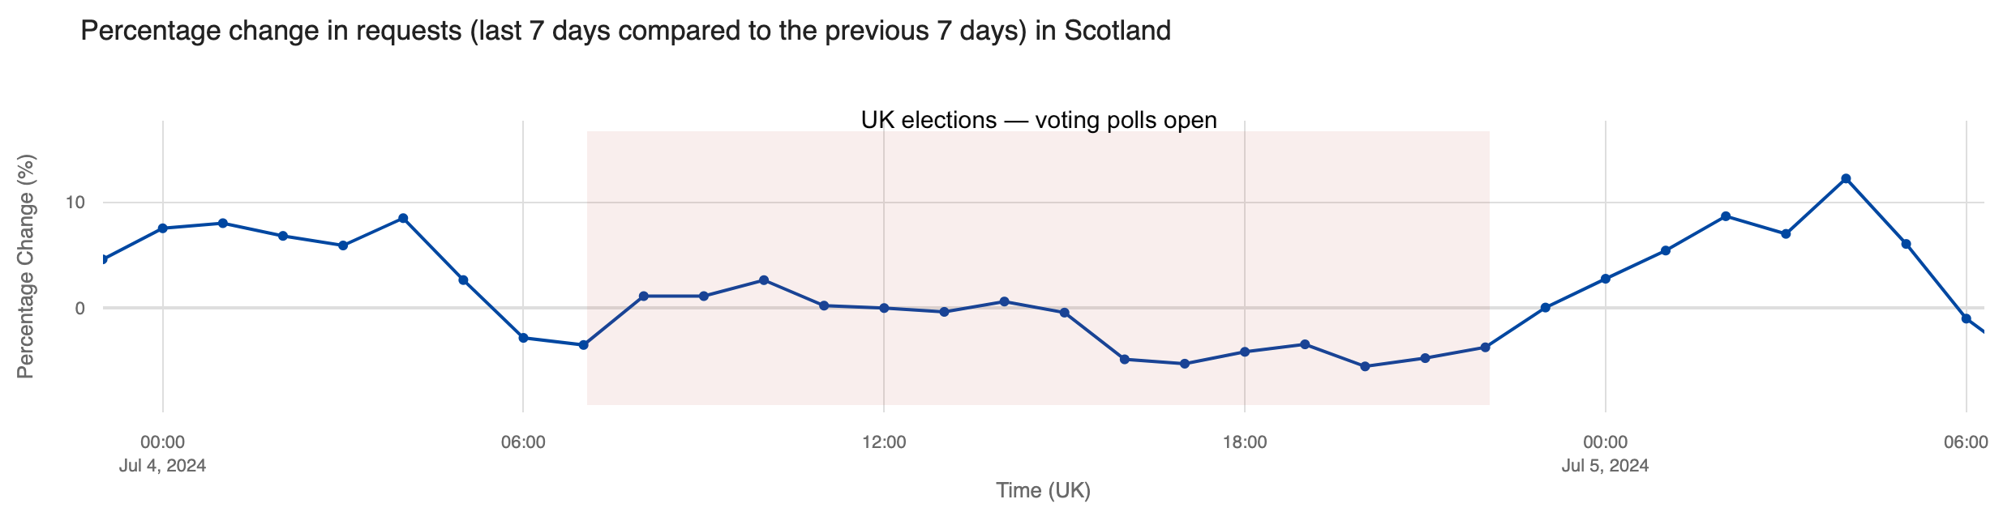Click the 'Percentage Change (%)' y-axis label

tap(26, 267)
